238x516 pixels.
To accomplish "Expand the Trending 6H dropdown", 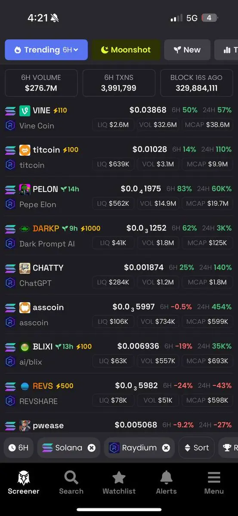I will click(x=46, y=50).
